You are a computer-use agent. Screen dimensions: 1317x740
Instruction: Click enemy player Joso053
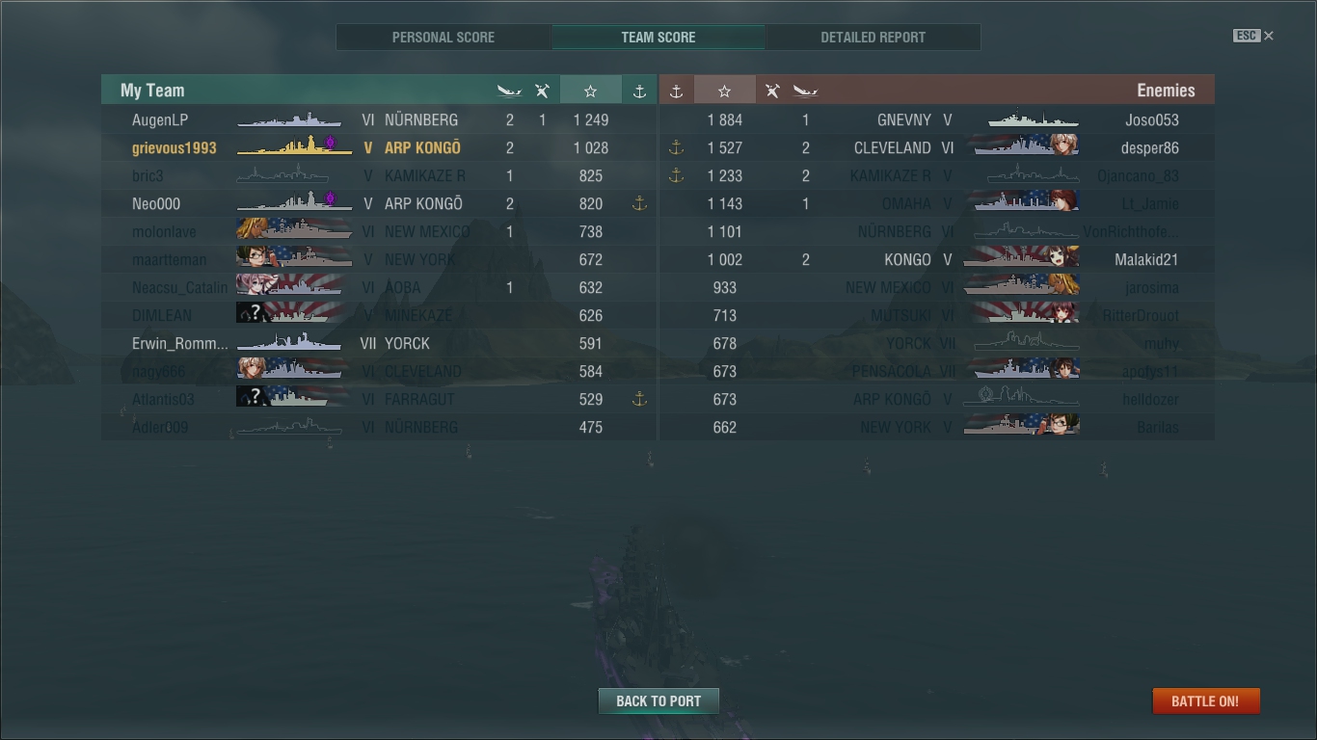click(x=1152, y=120)
